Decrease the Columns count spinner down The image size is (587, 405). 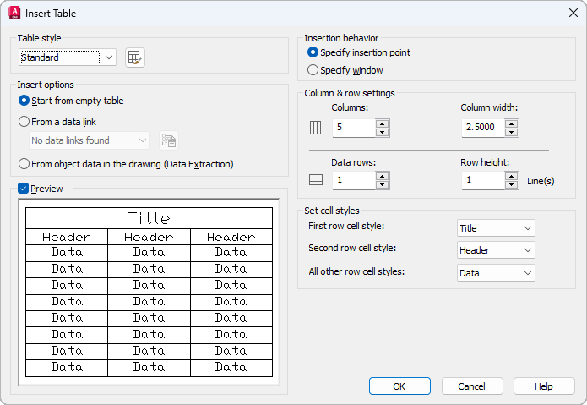[x=383, y=132]
